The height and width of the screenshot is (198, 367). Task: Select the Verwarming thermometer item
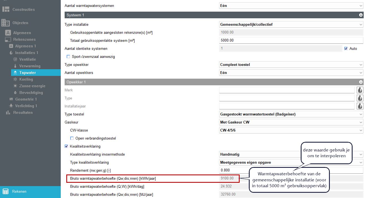coord(30,66)
